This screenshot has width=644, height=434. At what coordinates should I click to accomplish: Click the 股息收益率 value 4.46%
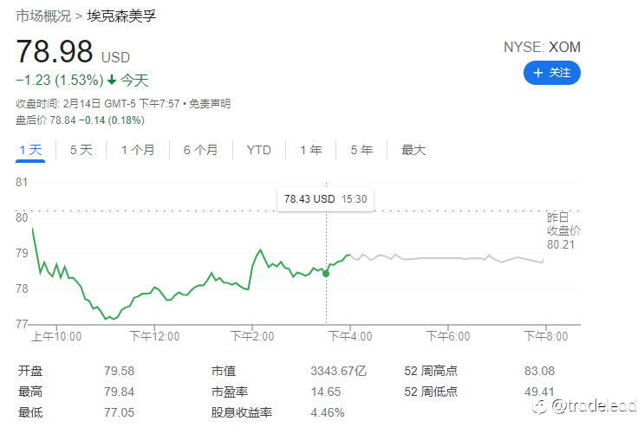pyautogui.click(x=328, y=411)
